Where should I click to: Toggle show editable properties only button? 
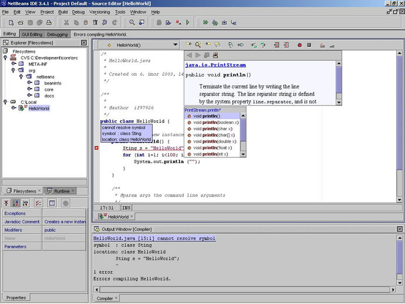(39, 203)
